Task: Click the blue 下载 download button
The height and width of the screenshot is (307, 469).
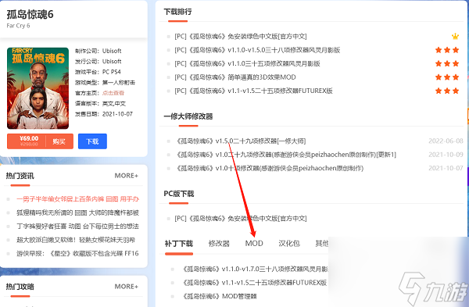Action: 92,141
